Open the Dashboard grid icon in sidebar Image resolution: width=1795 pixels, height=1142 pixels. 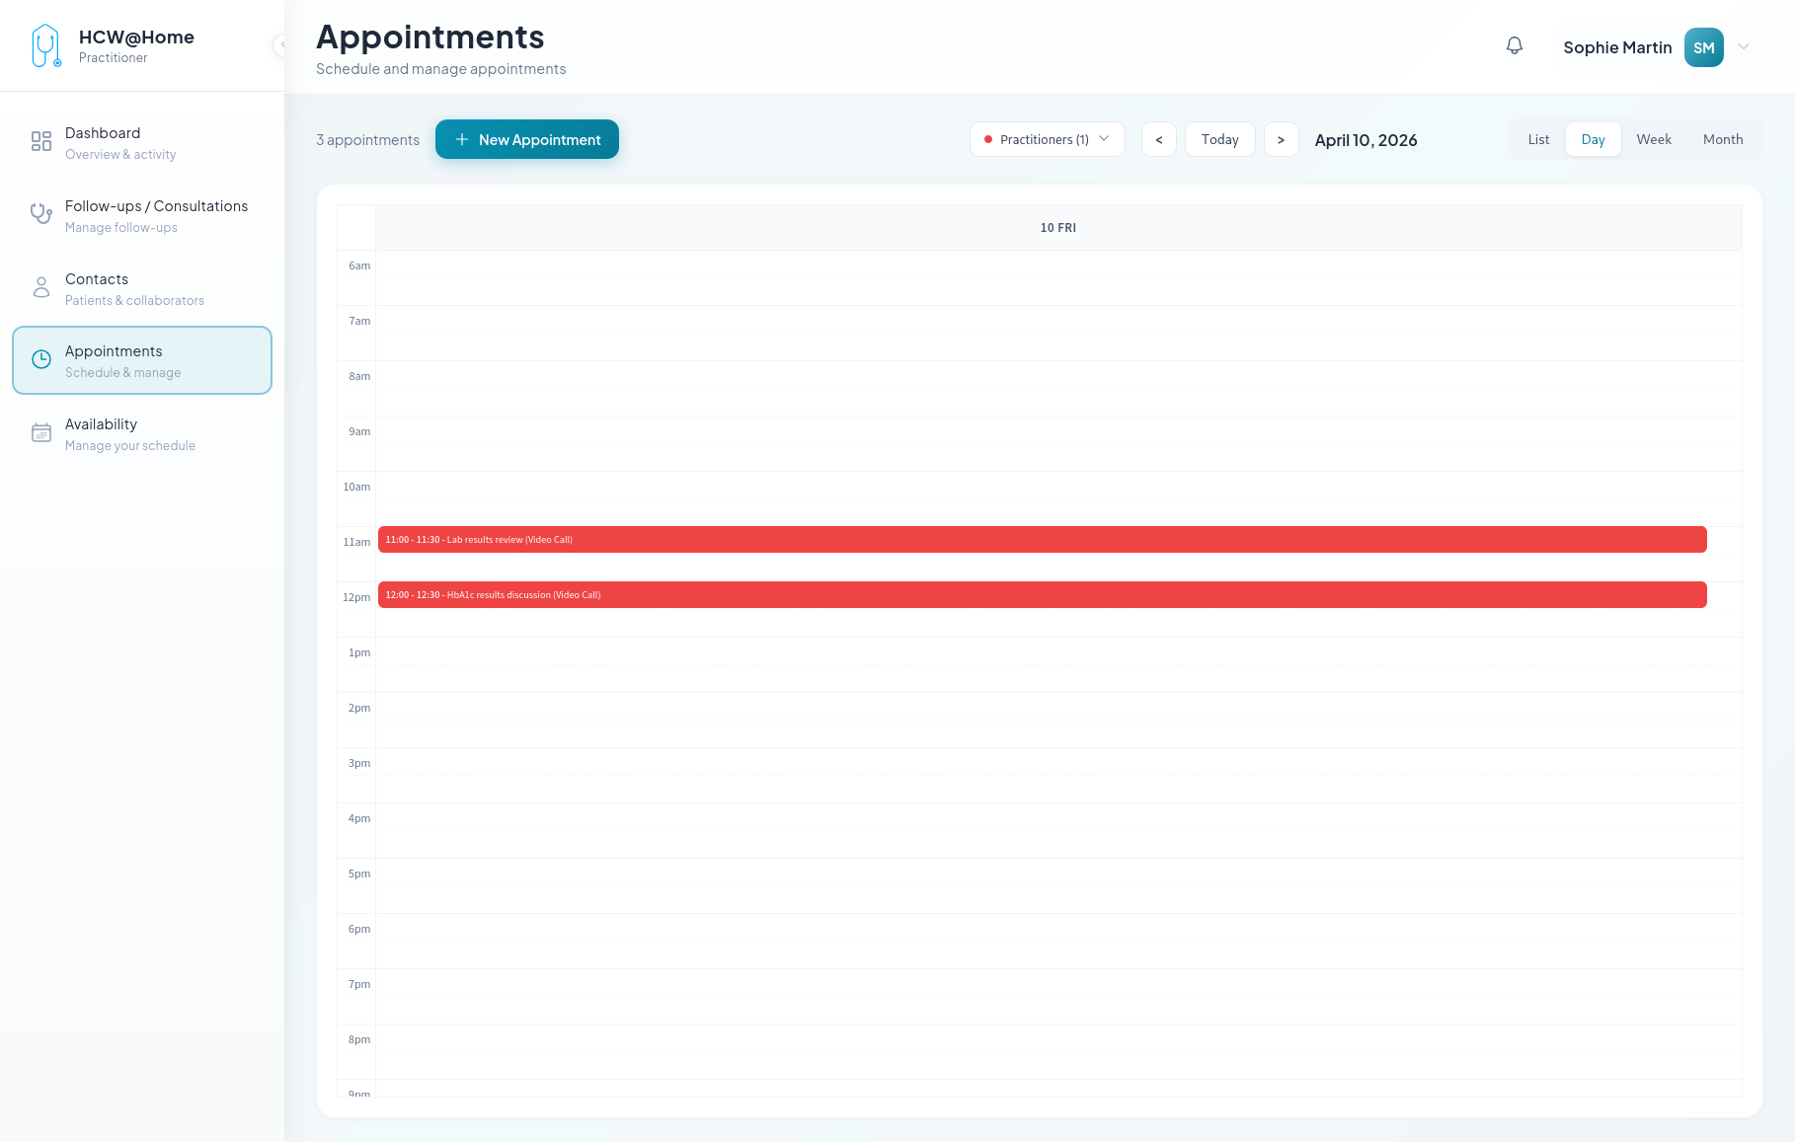click(x=40, y=141)
